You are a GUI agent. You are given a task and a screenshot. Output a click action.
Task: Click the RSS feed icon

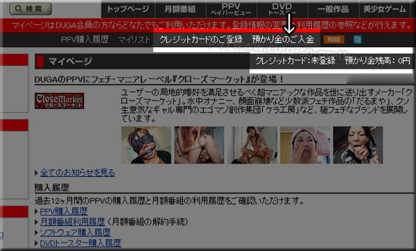tap(333, 40)
